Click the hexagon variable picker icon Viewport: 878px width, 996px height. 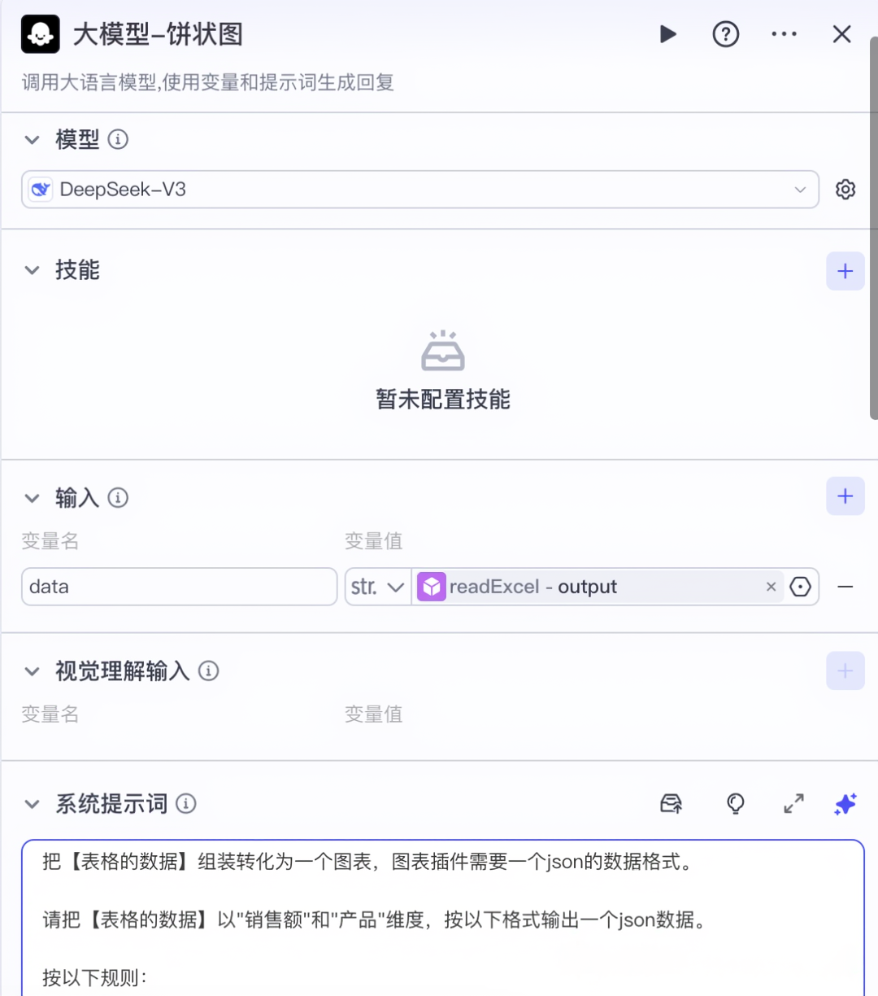click(x=801, y=587)
